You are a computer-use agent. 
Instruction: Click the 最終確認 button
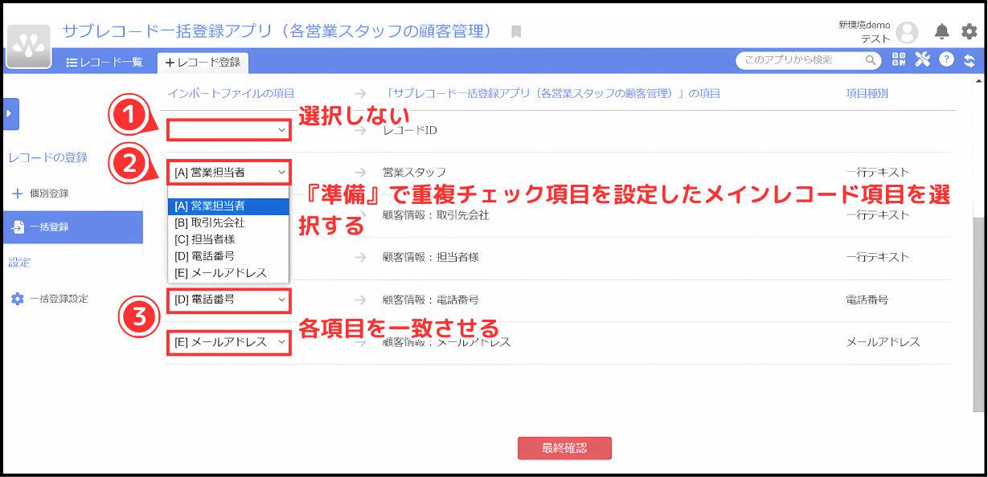click(x=564, y=448)
